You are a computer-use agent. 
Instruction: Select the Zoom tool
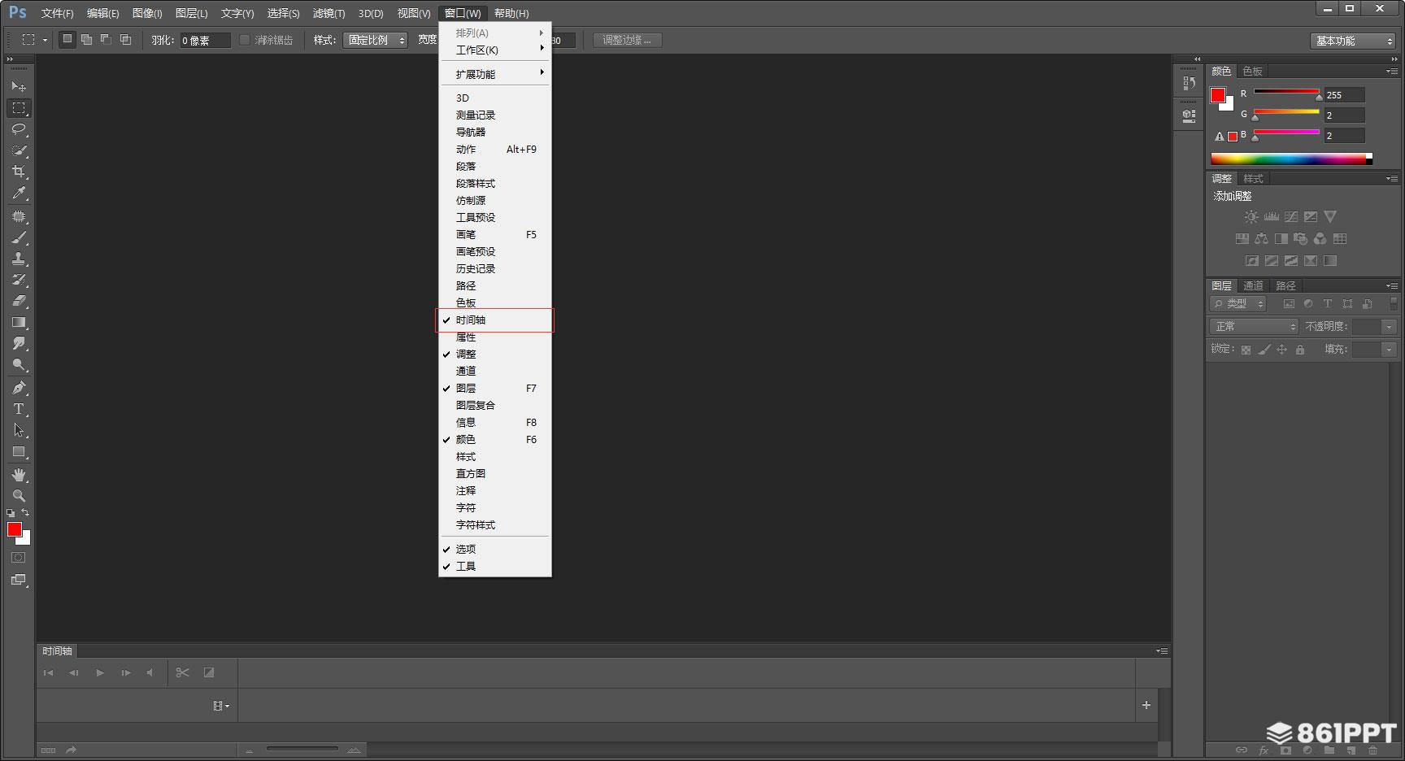[19, 495]
